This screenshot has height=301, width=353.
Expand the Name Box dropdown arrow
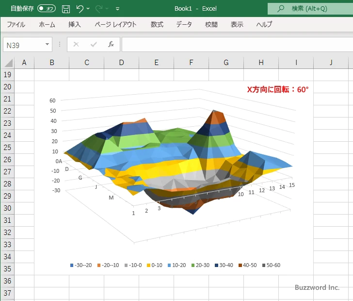pos(48,44)
